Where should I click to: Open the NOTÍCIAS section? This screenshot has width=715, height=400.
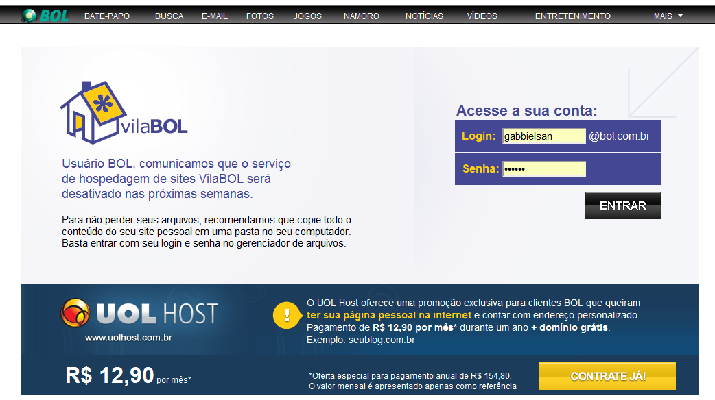pyautogui.click(x=424, y=16)
